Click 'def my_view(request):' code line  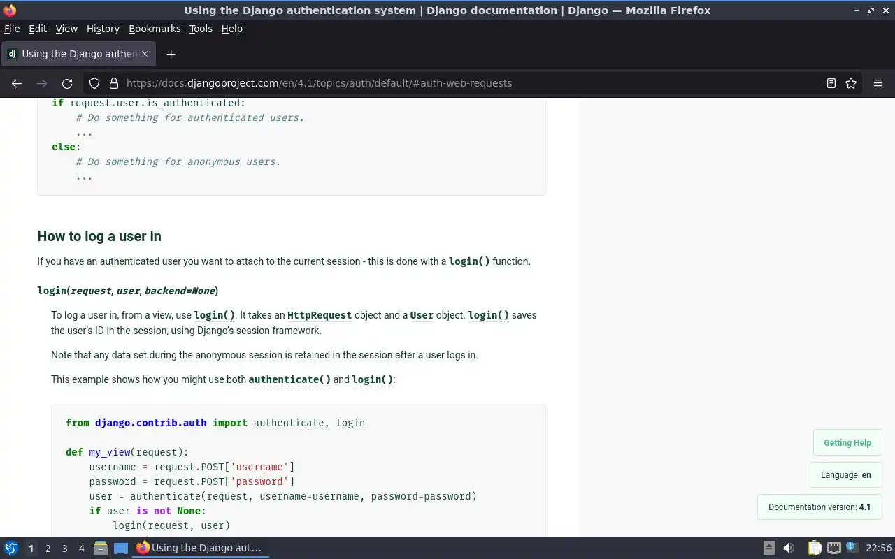tap(127, 452)
